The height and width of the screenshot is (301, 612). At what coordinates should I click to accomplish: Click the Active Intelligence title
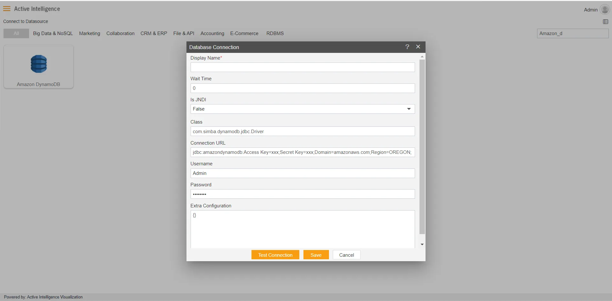[x=37, y=9]
